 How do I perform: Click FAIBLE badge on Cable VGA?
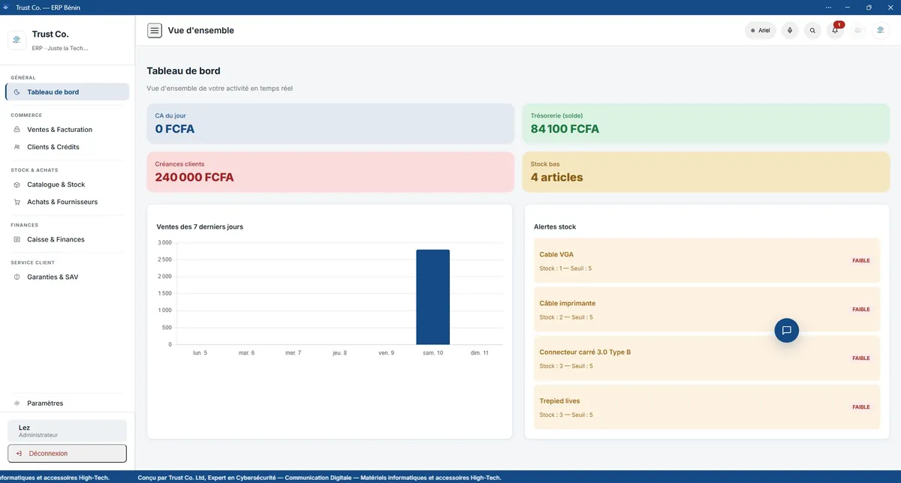pyautogui.click(x=860, y=261)
